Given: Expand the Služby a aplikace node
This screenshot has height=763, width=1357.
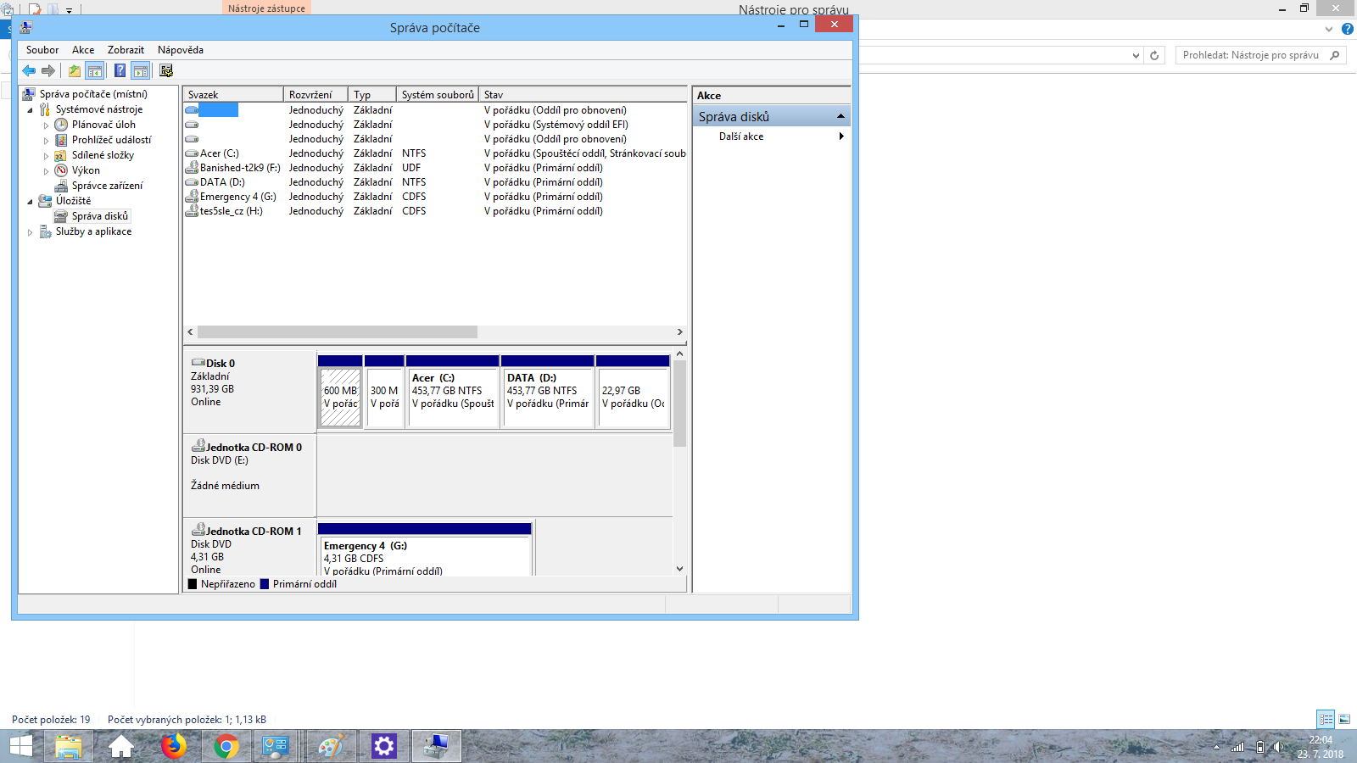Looking at the screenshot, I should pyautogui.click(x=31, y=232).
